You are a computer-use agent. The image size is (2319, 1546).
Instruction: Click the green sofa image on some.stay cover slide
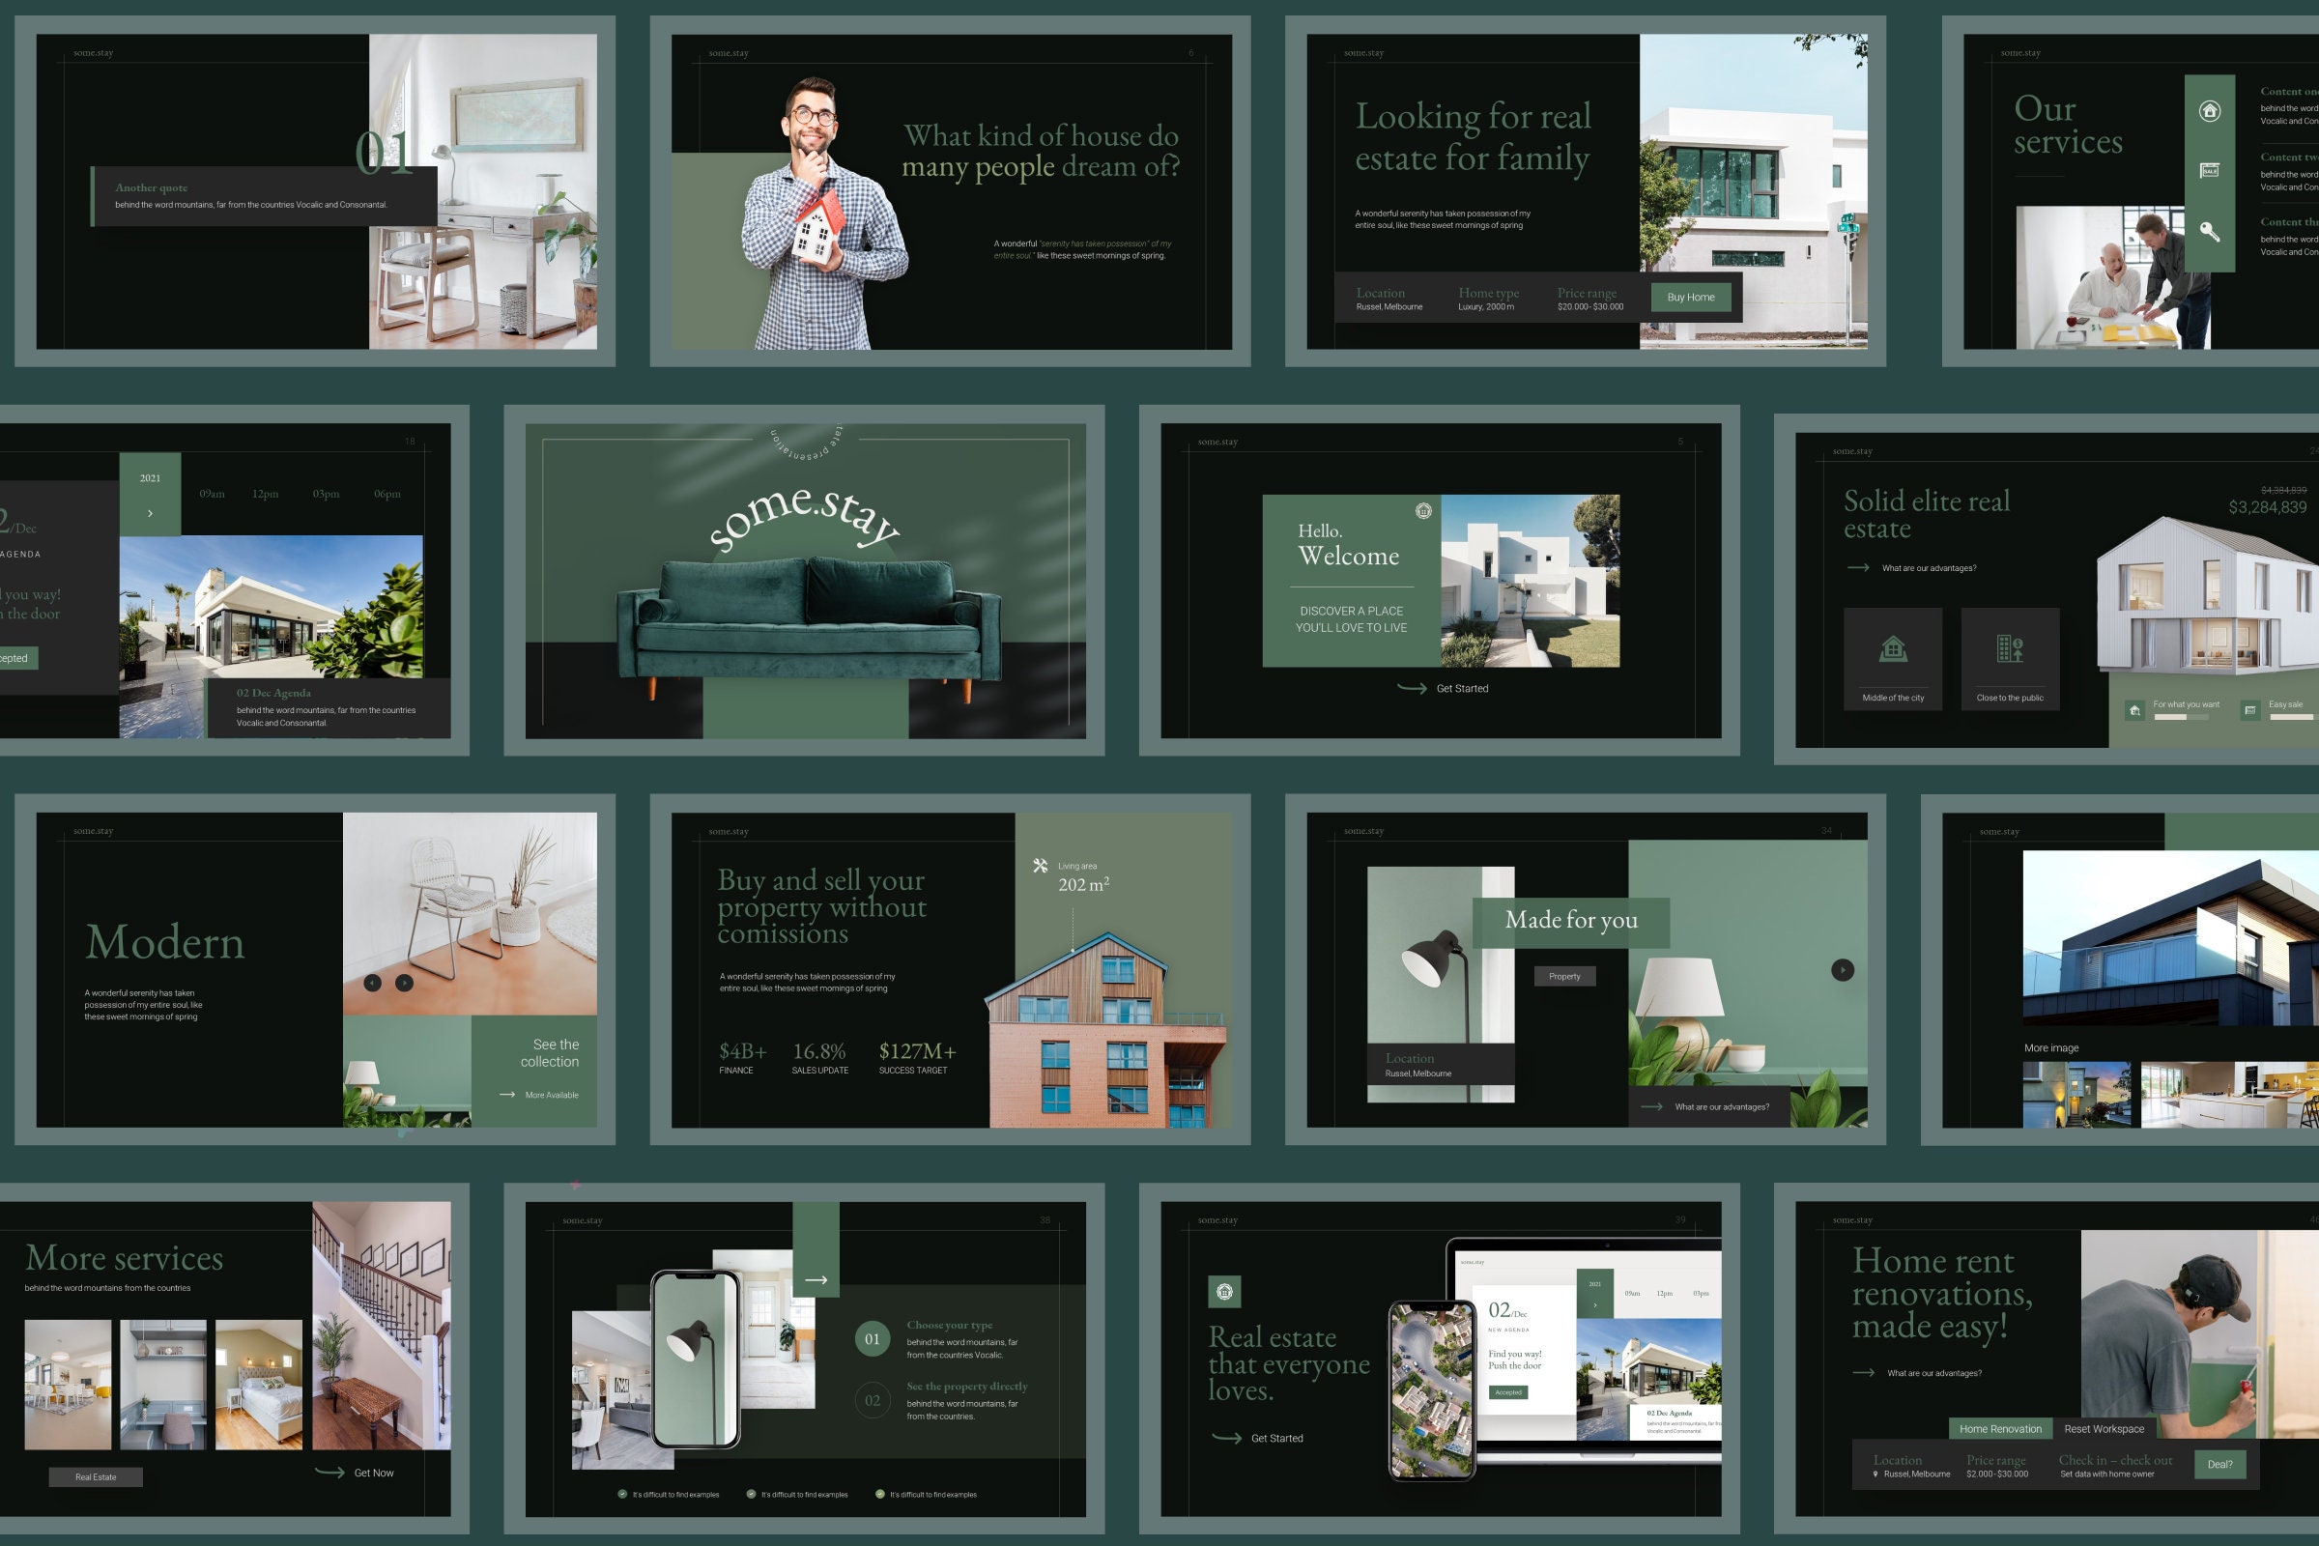tap(807, 631)
